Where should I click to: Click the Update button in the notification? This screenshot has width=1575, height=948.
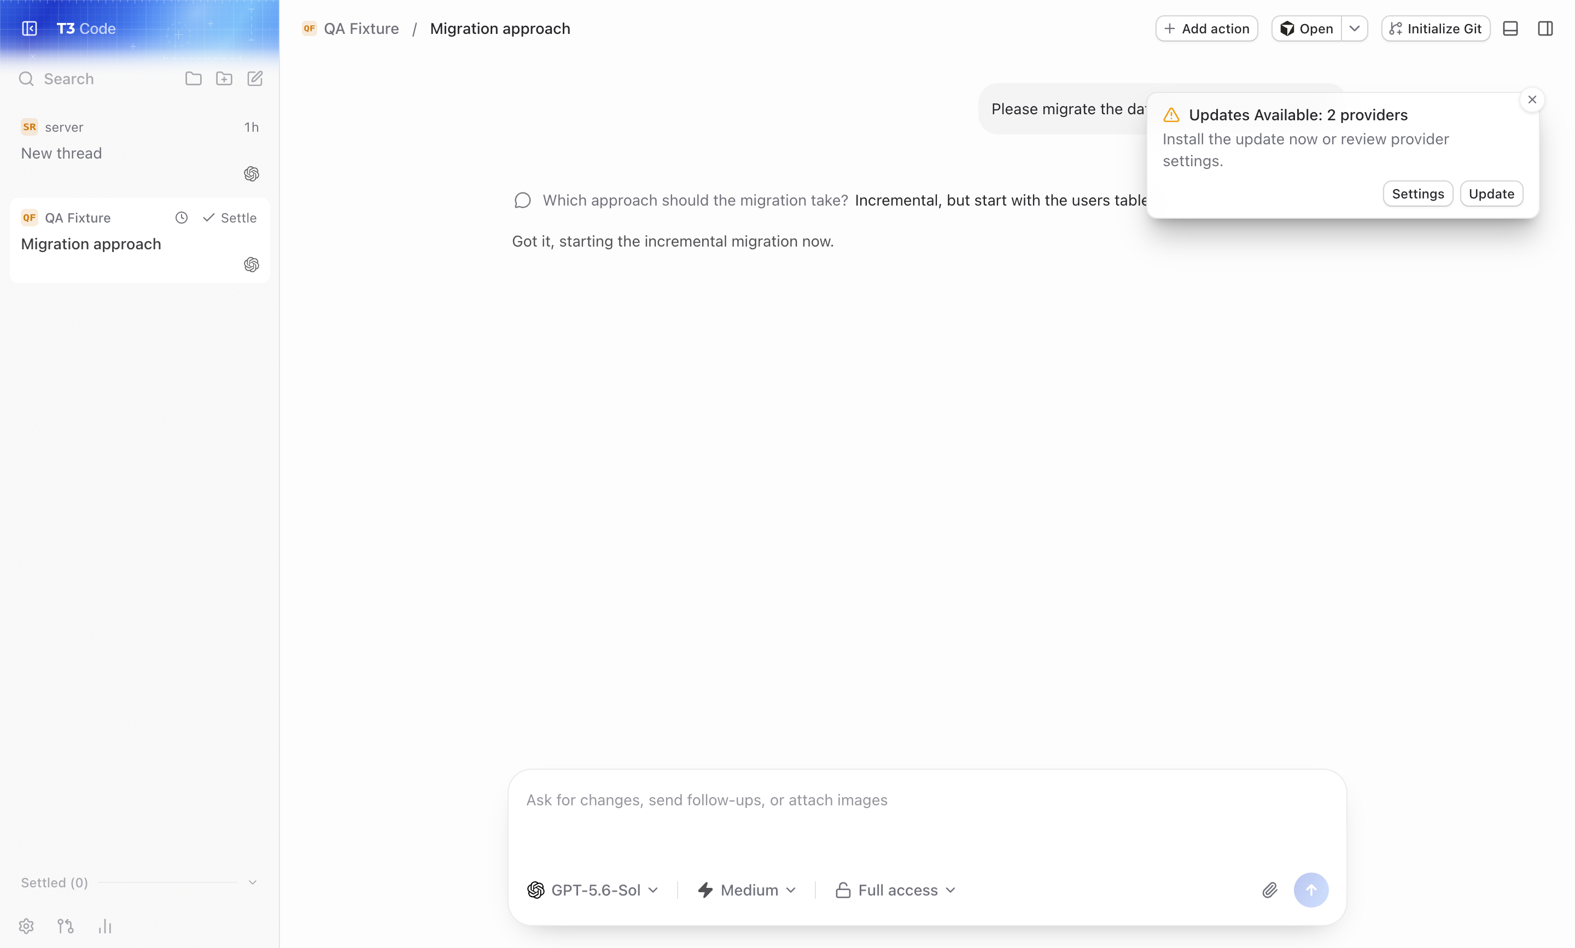tap(1491, 194)
